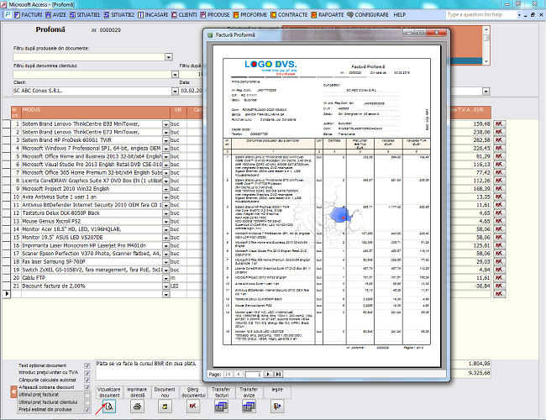The width and height of the screenshot is (546, 420).
Task: Open the FACTURI menu
Action: click(x=28, y=14)
